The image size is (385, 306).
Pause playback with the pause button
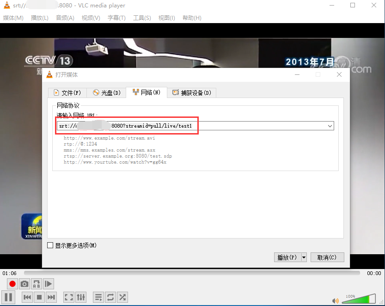8,297
